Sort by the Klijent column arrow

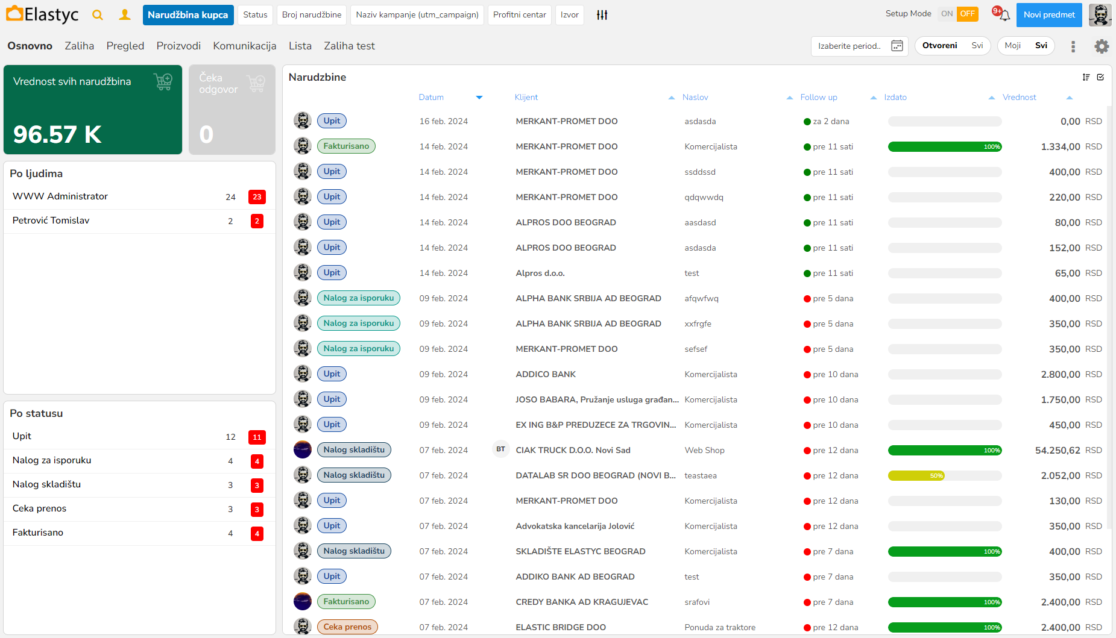tap(672, 98)
